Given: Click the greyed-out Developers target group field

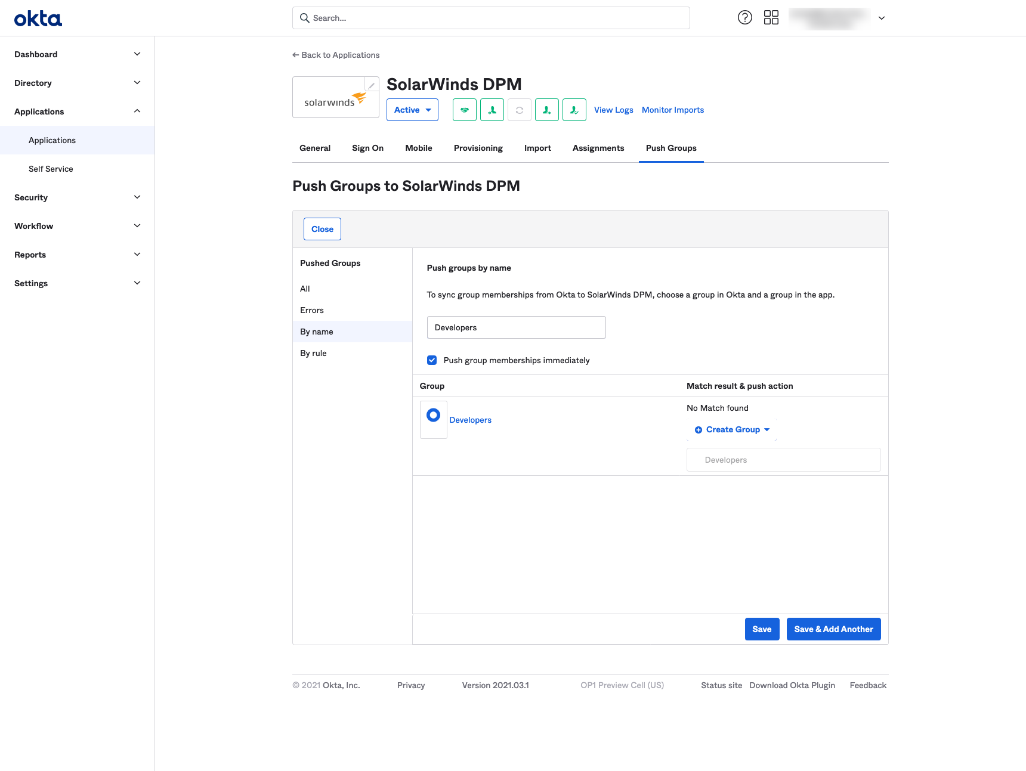Looking at the screenshot, I should point(784,460).
